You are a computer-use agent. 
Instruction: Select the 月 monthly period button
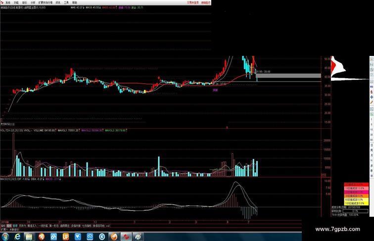click(x=372, y=155)
